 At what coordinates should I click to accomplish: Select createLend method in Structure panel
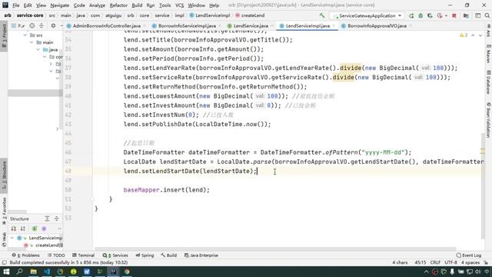coord(44,245)
